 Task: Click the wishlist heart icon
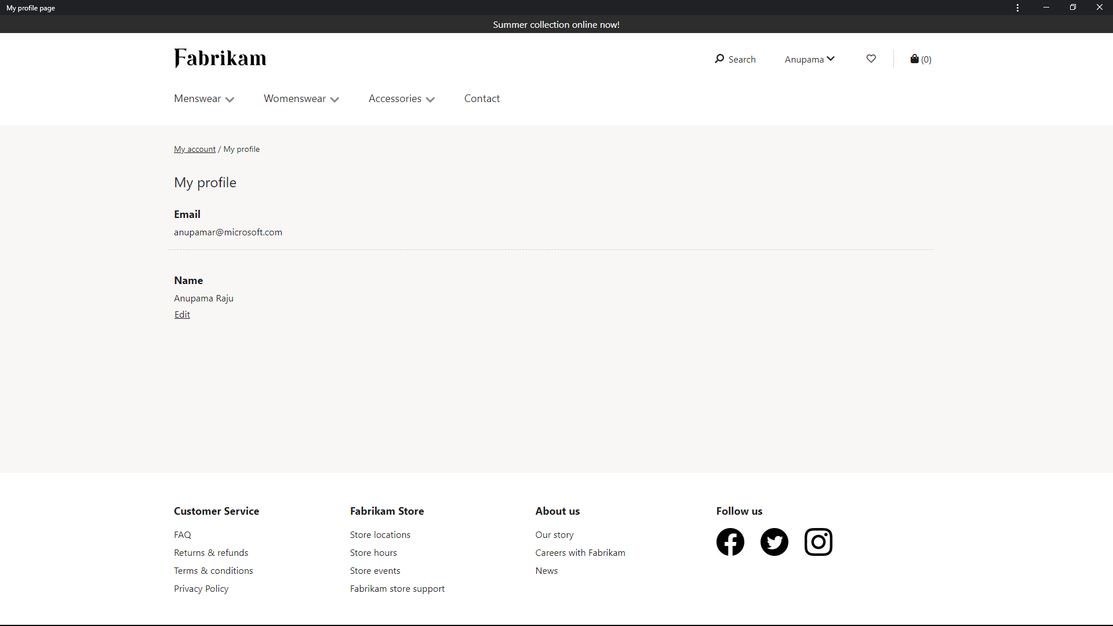coord(871,59)
